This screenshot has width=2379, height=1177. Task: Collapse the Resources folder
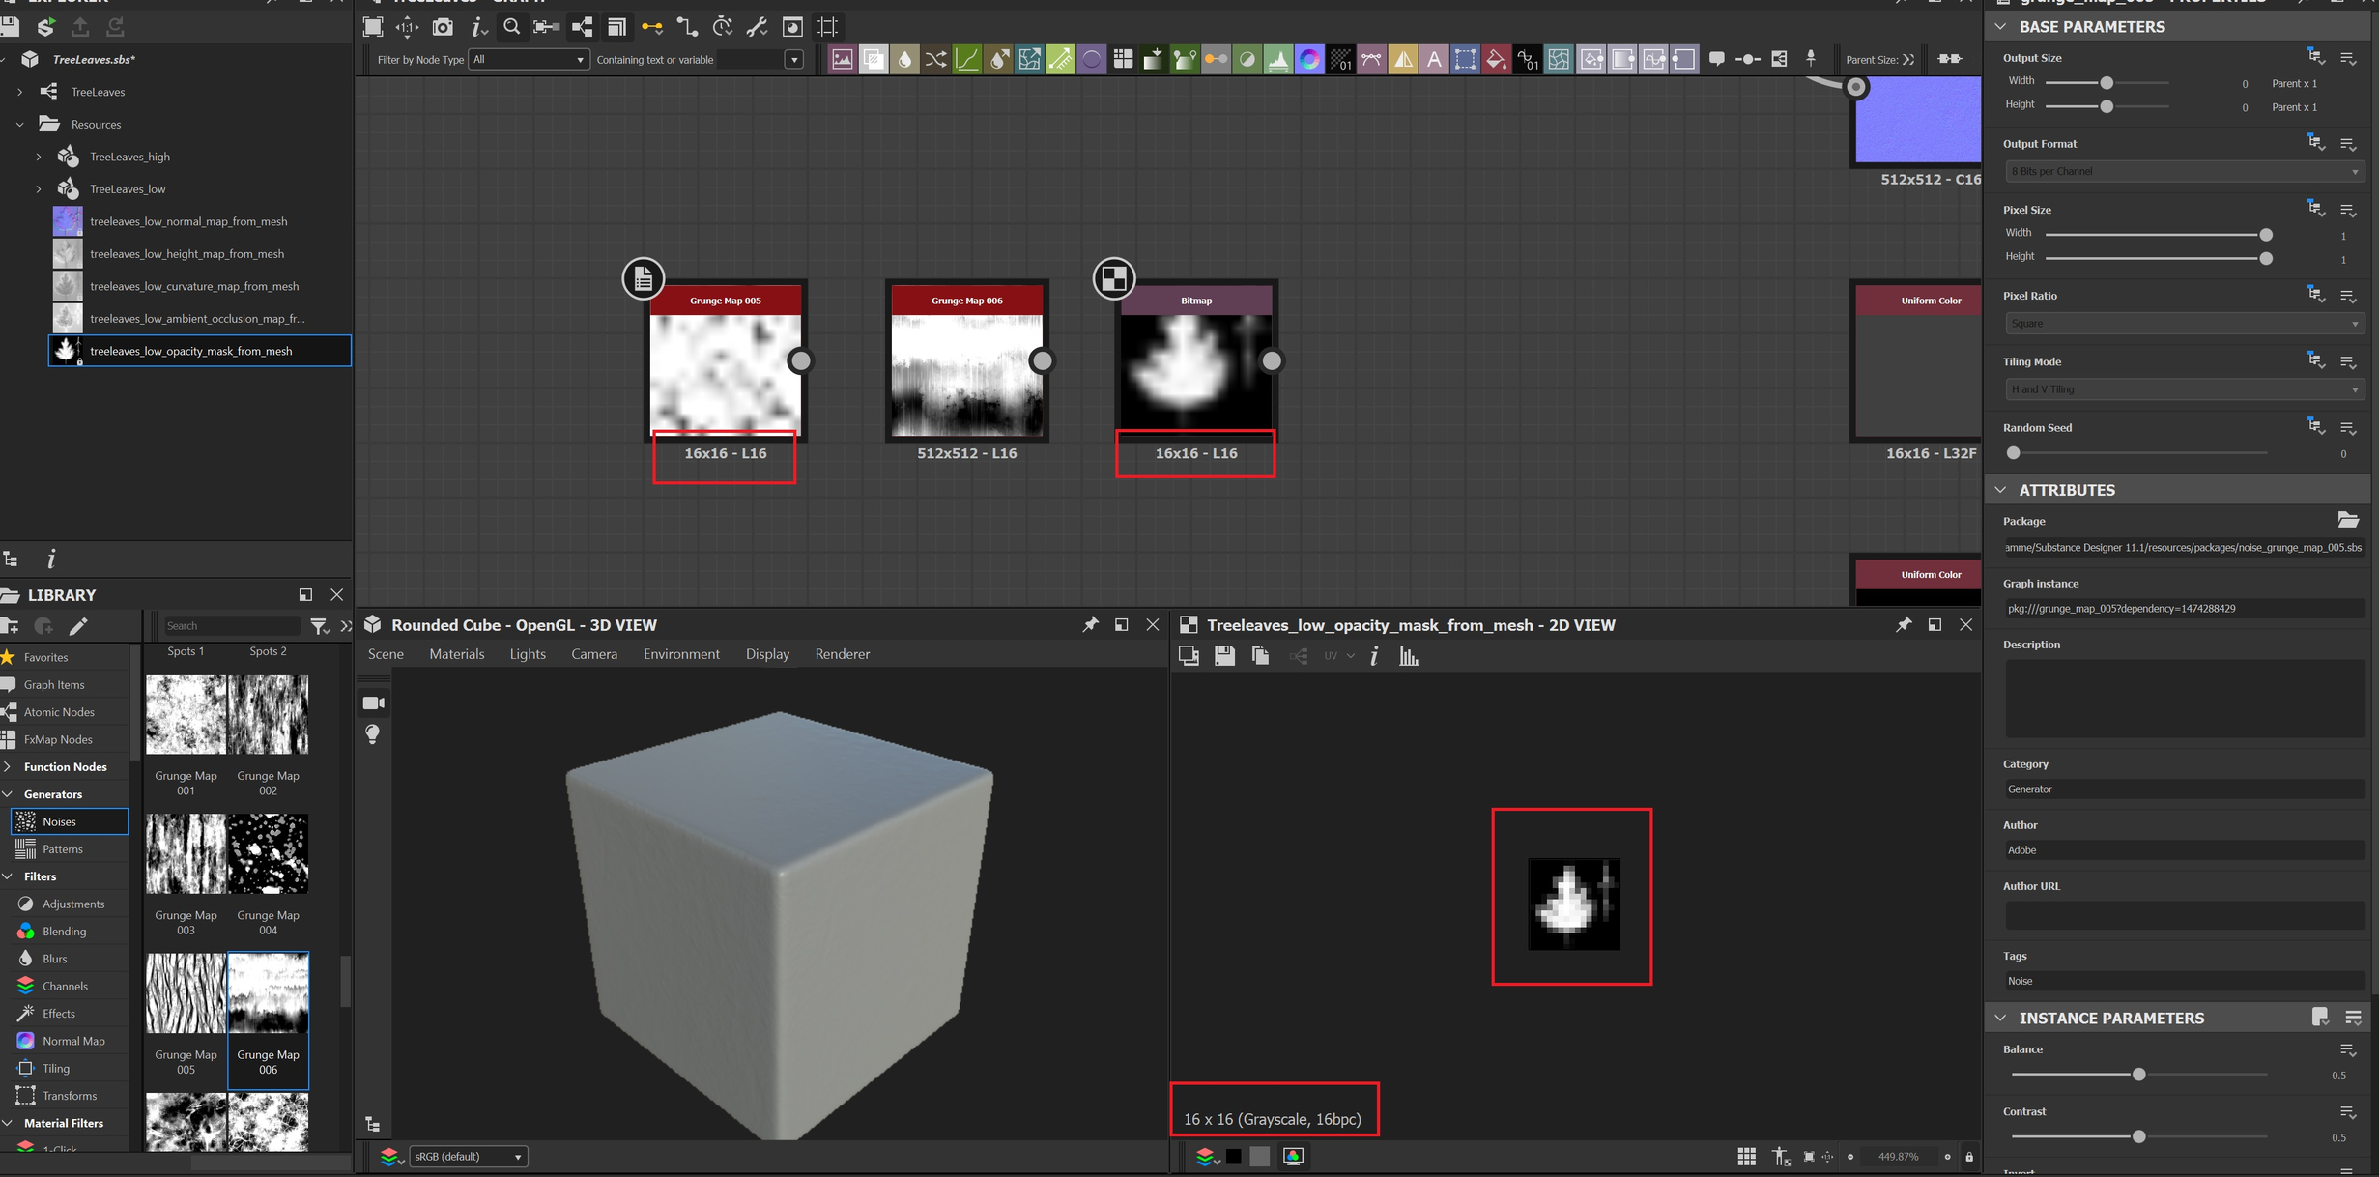[x=19, y=125]
